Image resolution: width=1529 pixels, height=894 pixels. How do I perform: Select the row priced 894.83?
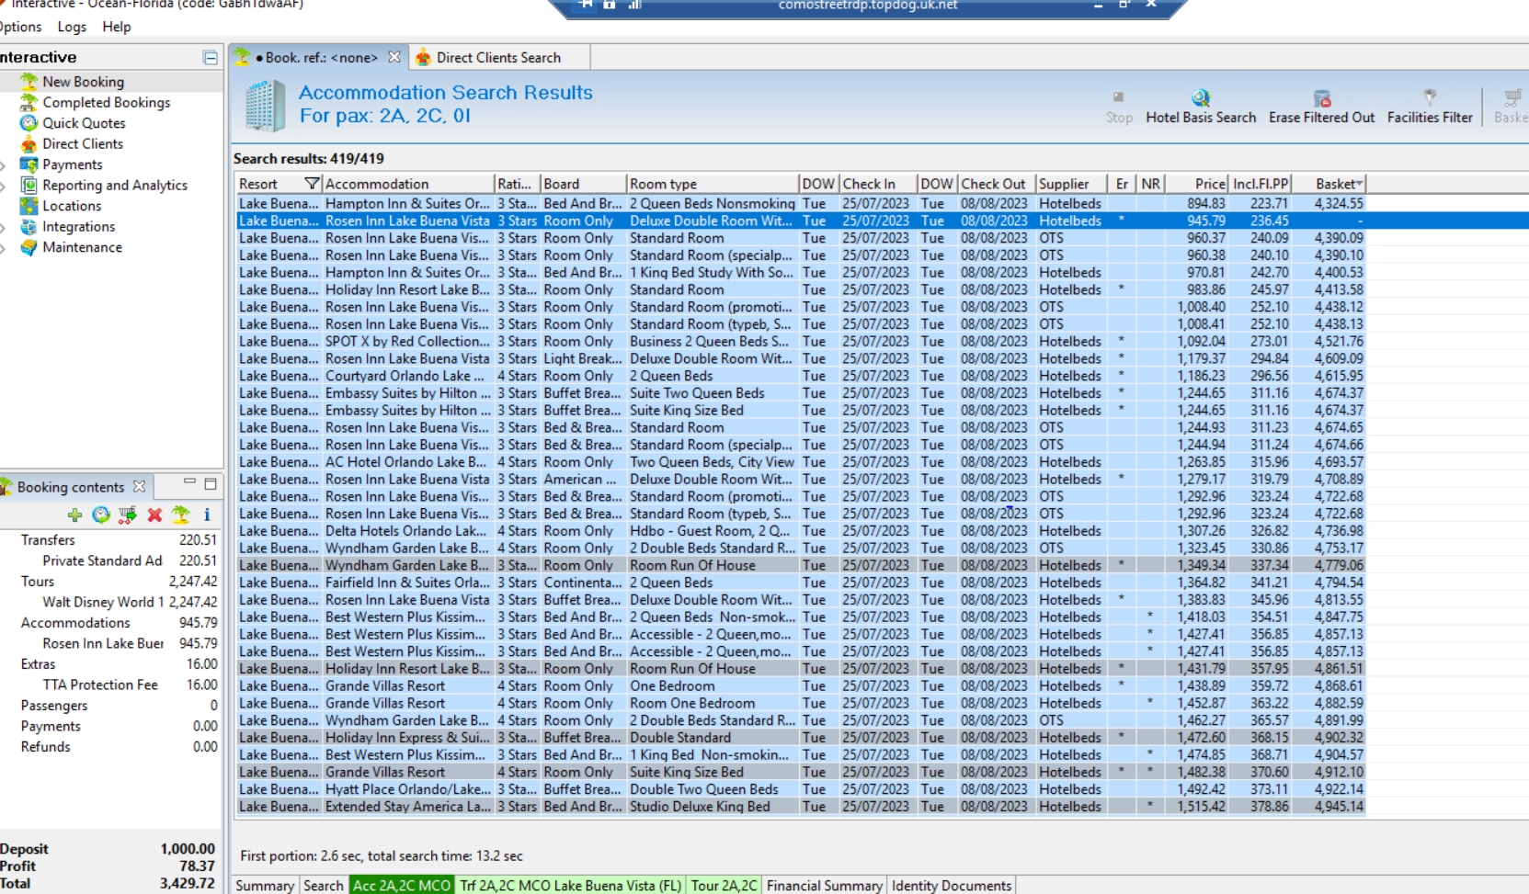tap(800, 203)
